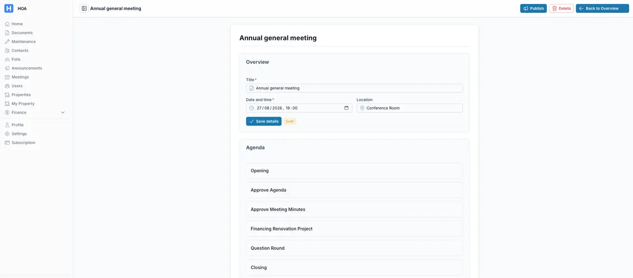
Task: Click the Polls icon in sidebar
Action: coord(7,59)
